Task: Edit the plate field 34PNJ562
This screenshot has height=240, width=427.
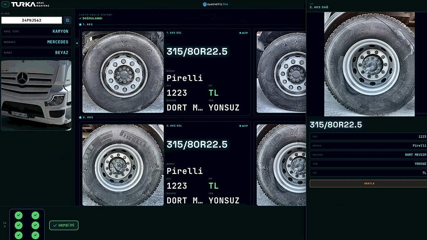Action: point(32,20)
